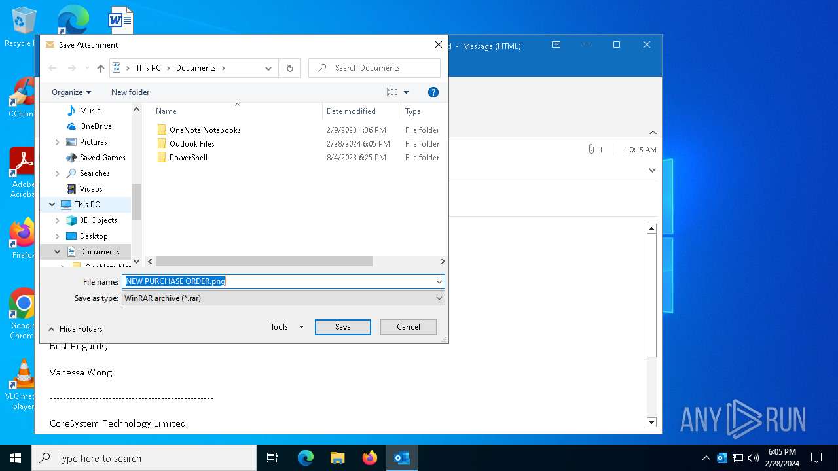Open the notification center icon
This screenshot has width=838, height=471.
[x=816, y=458]
